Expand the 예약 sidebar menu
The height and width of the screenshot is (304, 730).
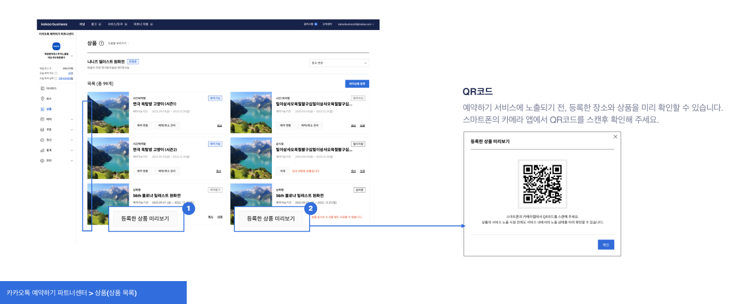tap(72, 119)
